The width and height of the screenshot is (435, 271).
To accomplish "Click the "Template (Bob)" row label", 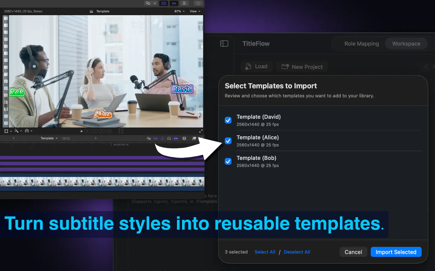I will point(256,158).
